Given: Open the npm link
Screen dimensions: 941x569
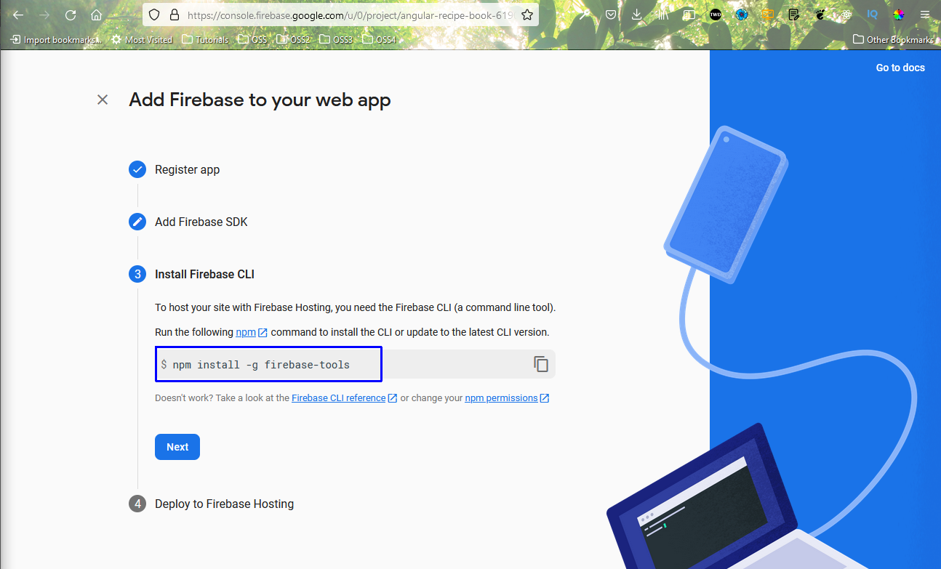Looking at the screenshot, I should (252, 332).
